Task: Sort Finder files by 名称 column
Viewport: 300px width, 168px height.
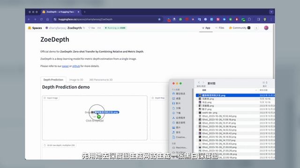Action: (x=204, y=90)
